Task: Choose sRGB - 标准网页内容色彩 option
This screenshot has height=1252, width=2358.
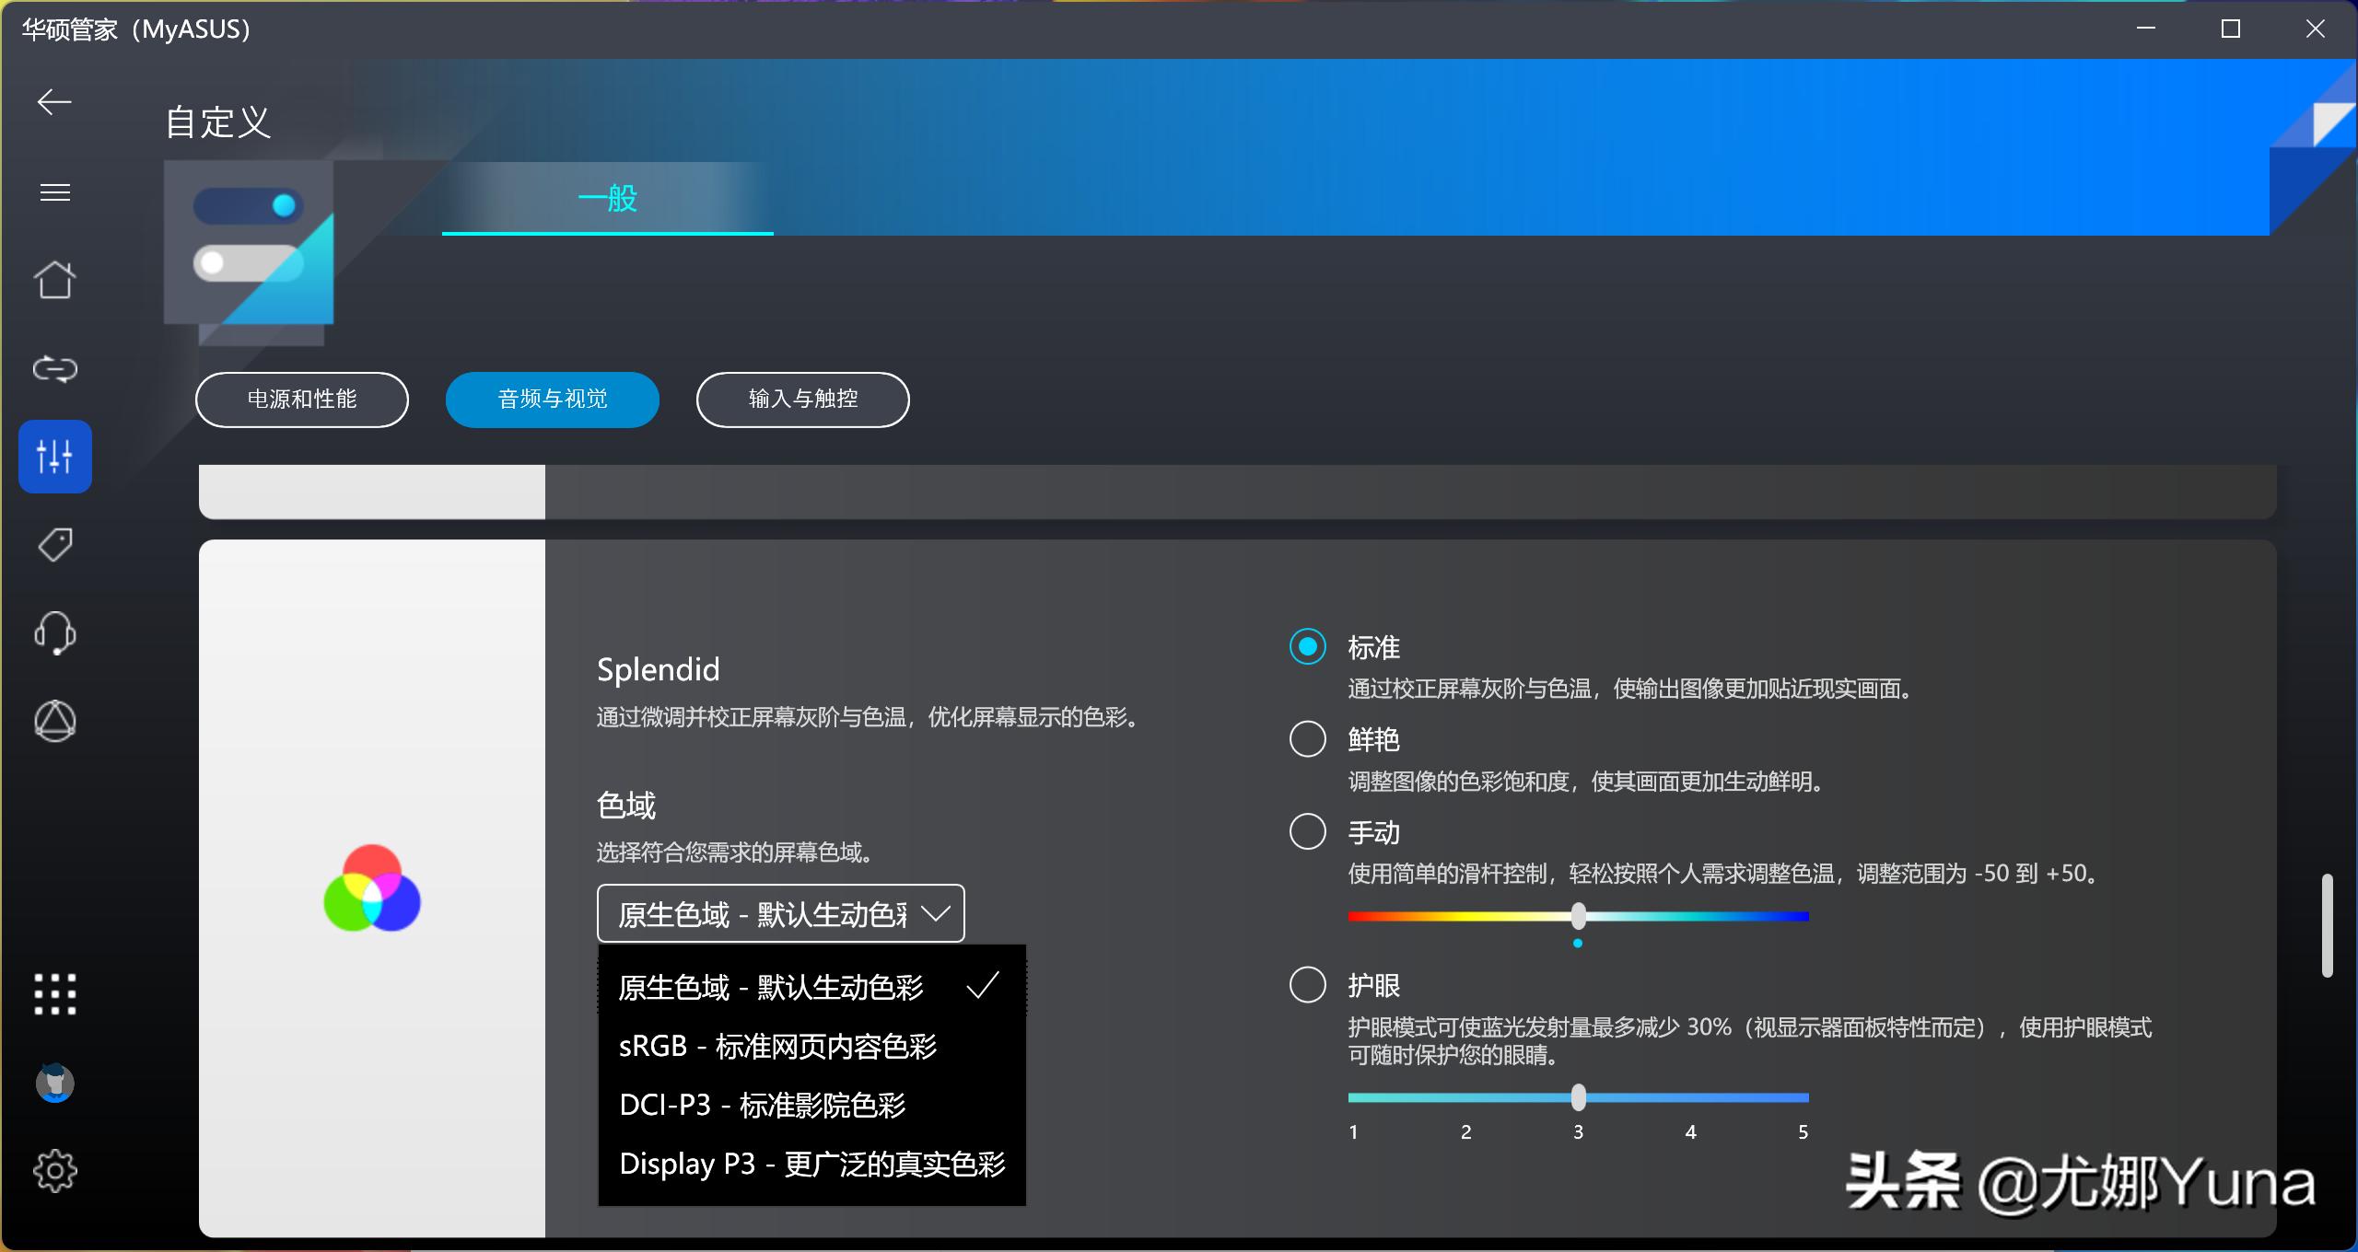Action: pos(778,1046)
